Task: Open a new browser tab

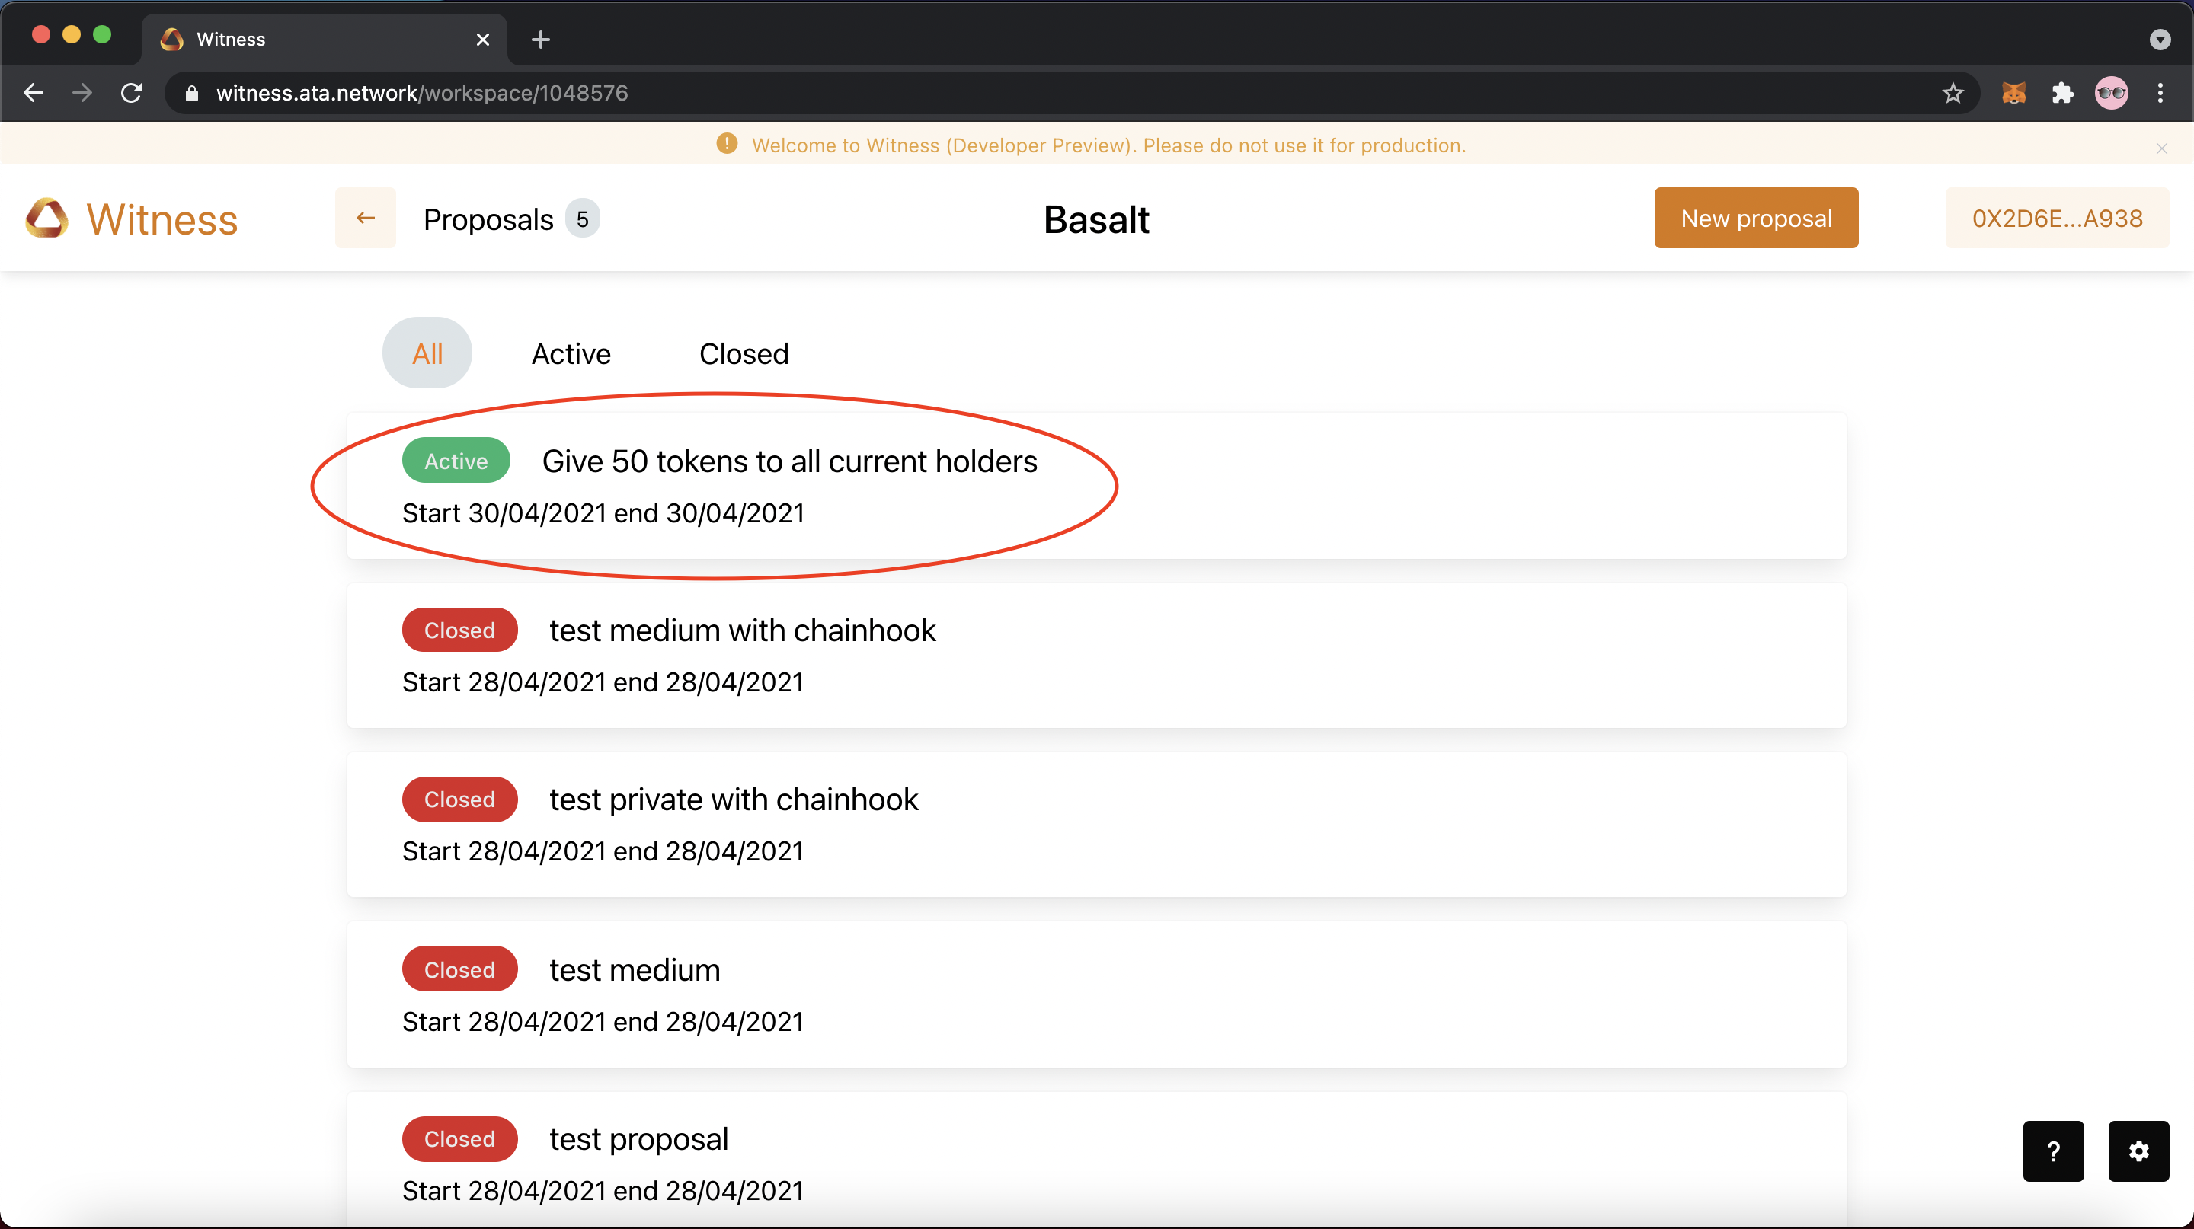Action: coord(540,39)
